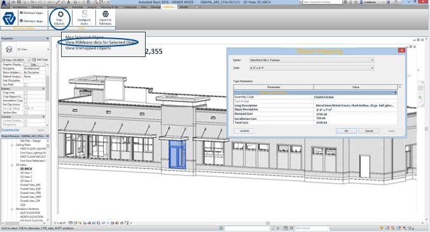Image resolution: width=430 pixels, height=232 pixels.
Task: Open the Revit application menu icon
Action: coord(5,3)
